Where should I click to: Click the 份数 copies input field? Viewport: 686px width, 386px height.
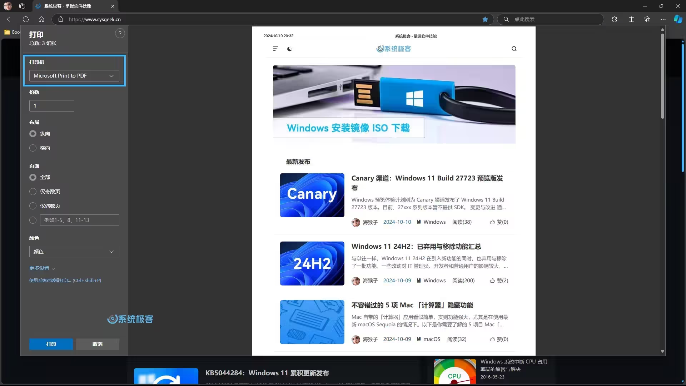(x=51, y=106)
